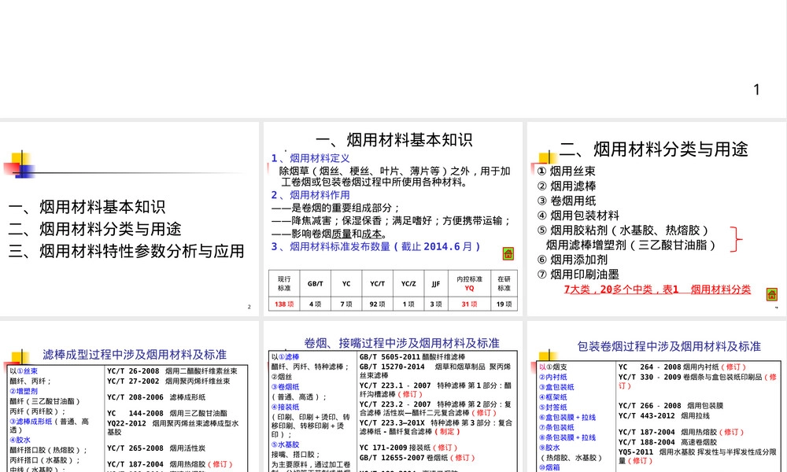
Task: Click list item ④ 烟用包装材料
Action: click(x=578, y=216)
